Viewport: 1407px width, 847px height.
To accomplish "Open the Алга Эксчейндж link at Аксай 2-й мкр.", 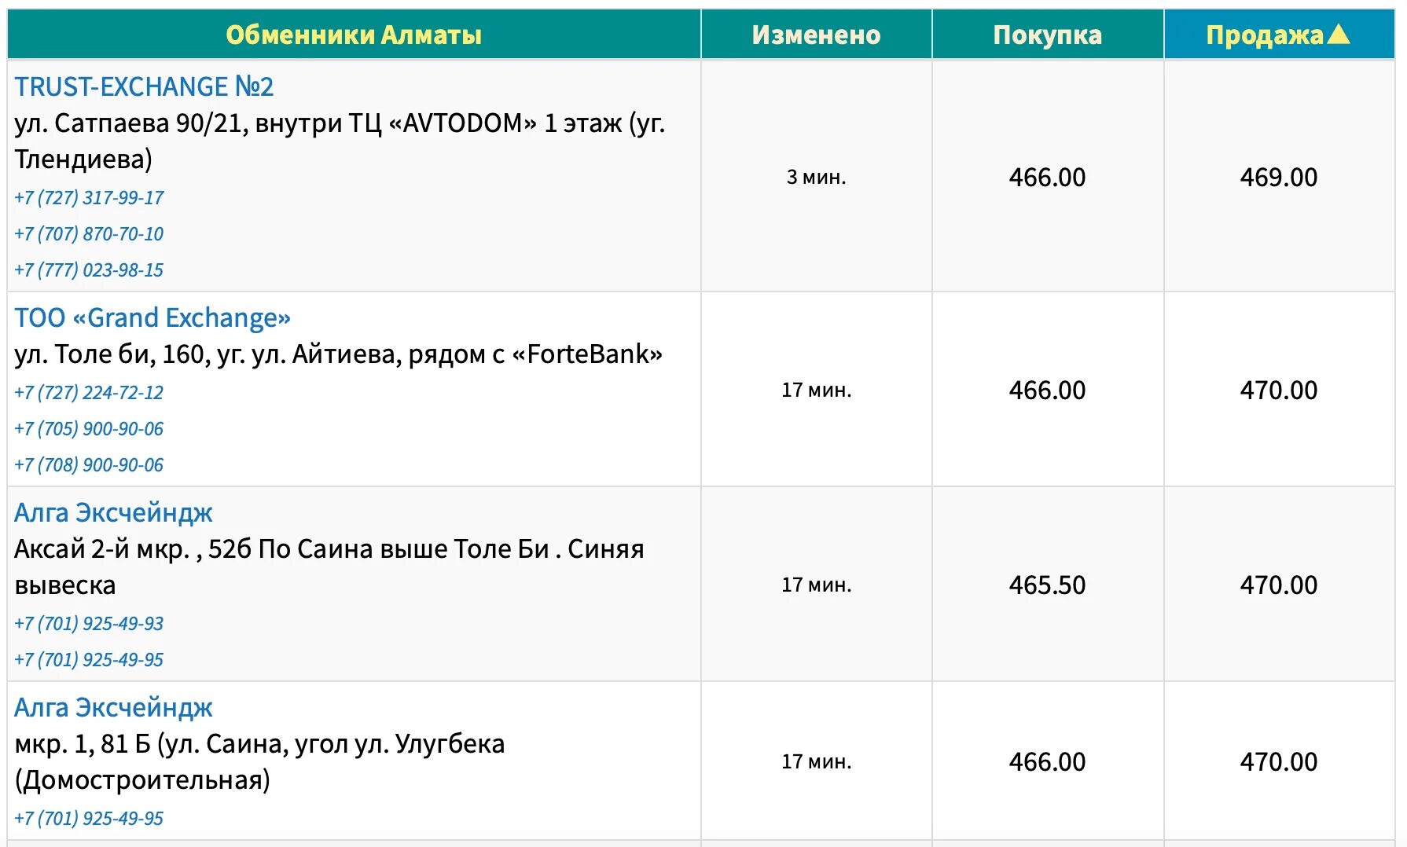I will pyautogui.click(x=113, y=512).
